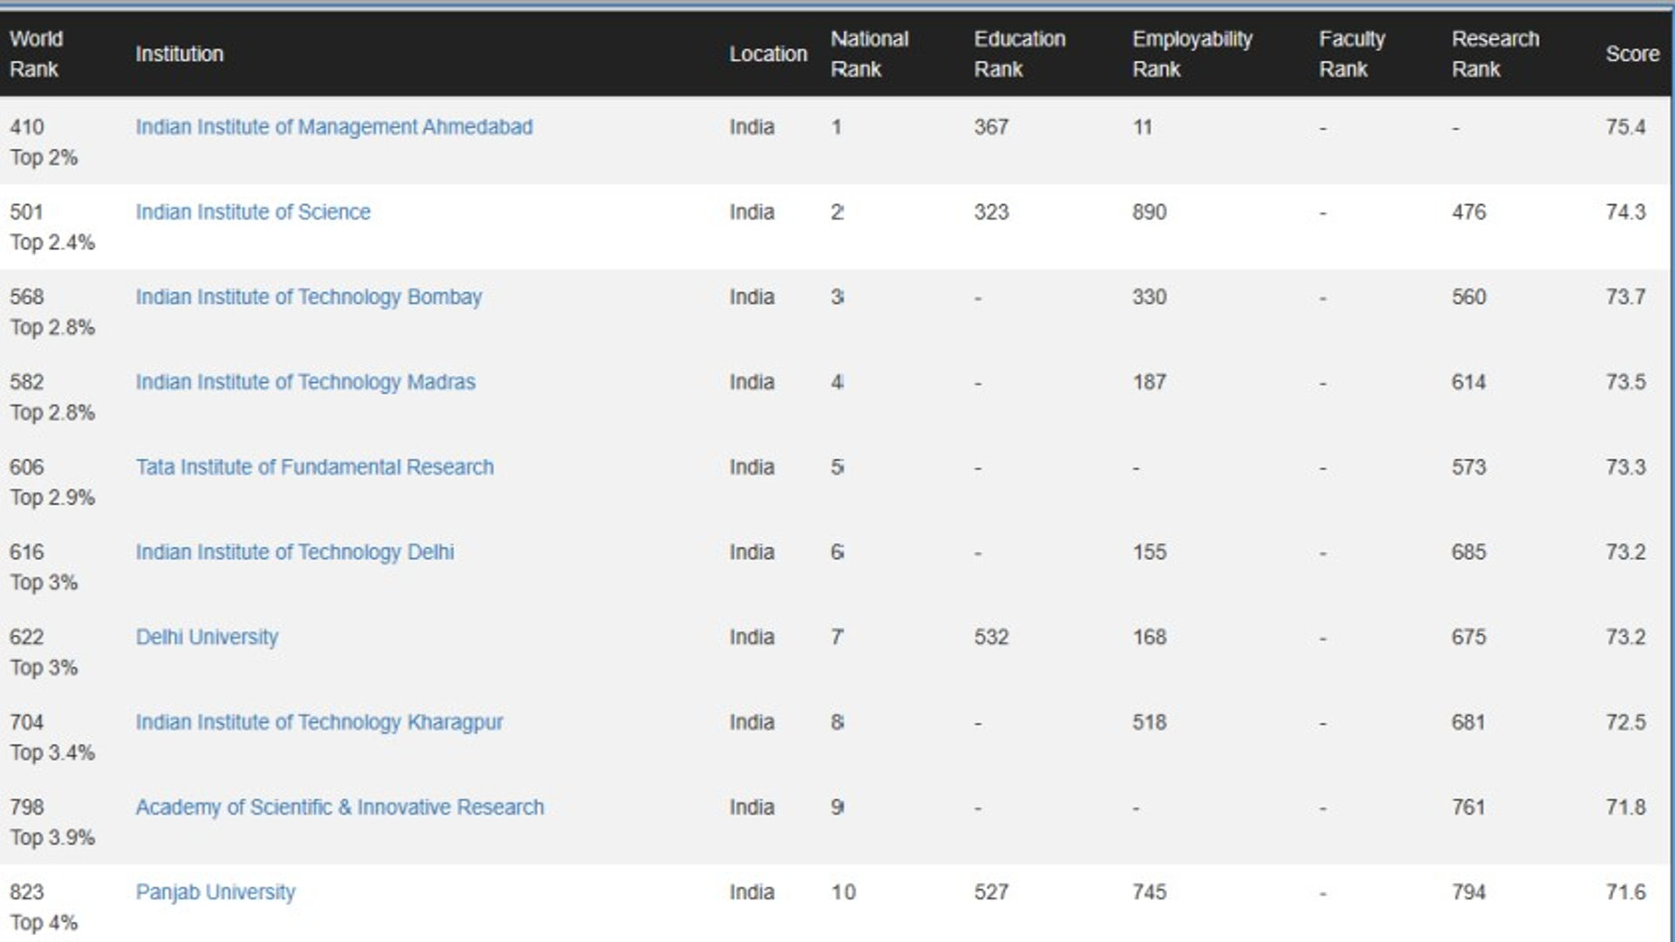Select Indian Institute of Technology Delhi link
1675x942 pixels.
click(294, 552)
